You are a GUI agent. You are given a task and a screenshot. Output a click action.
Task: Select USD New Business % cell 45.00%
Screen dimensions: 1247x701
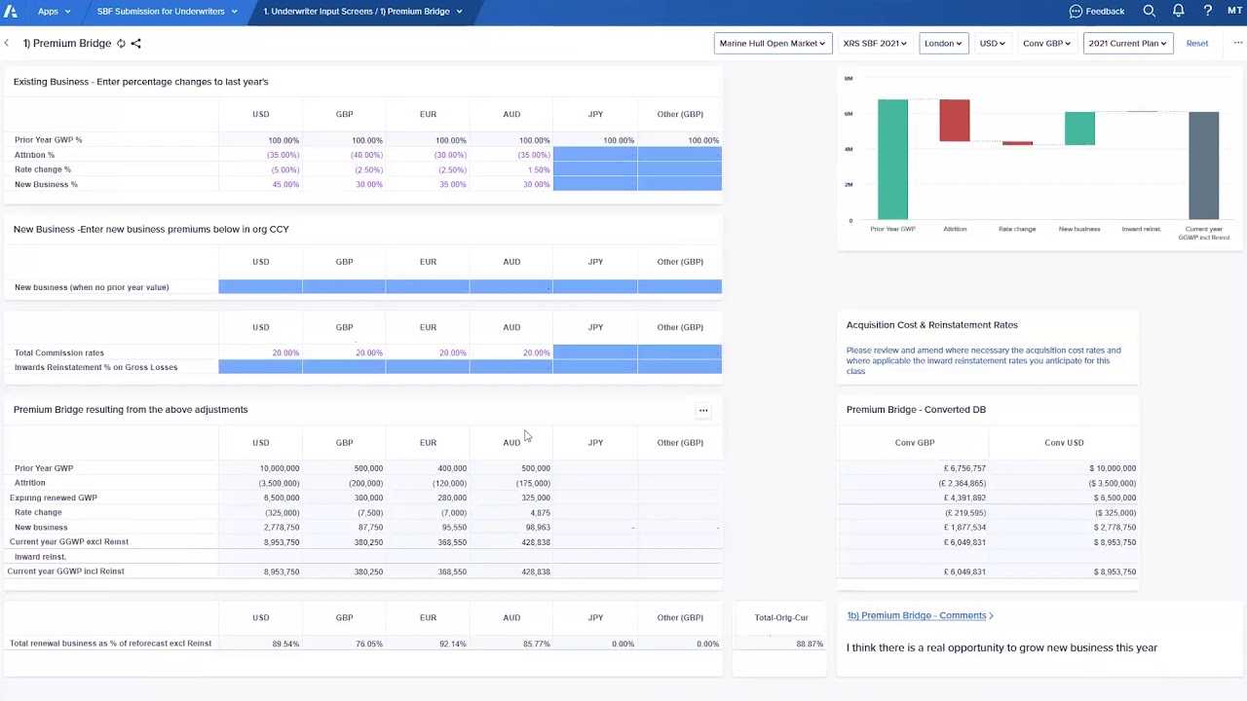260,184
